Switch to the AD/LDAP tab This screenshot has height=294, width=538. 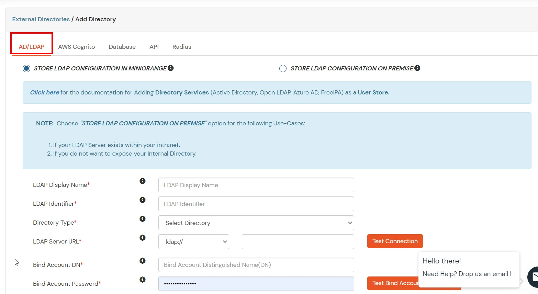pyautogui.click(x=32, y=47)
